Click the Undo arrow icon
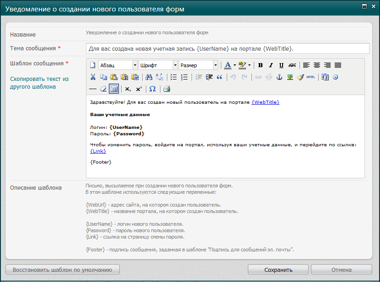The image size is (380, 282). 233,77
